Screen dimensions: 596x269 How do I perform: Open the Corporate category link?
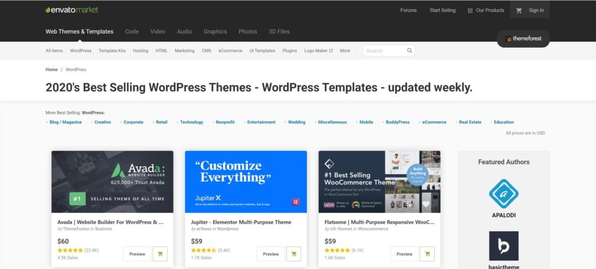(x=133, y=122)
